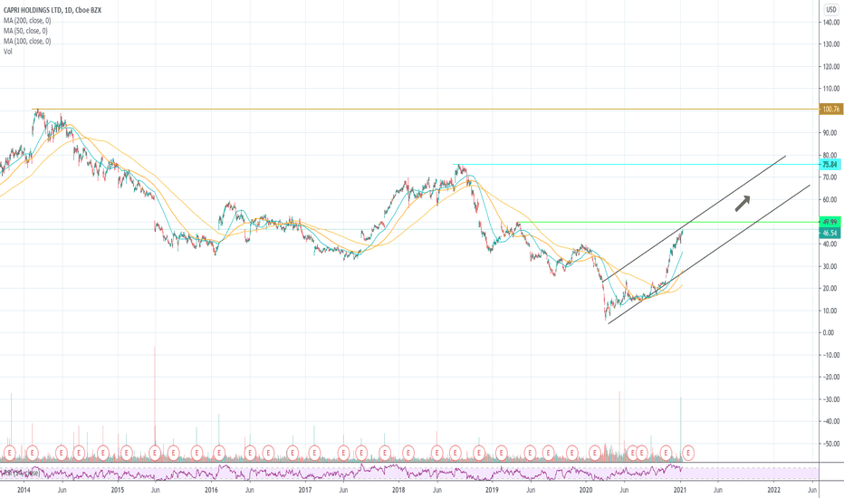
Task: Click the 60.00 price axis label
Action: [831, 199]
